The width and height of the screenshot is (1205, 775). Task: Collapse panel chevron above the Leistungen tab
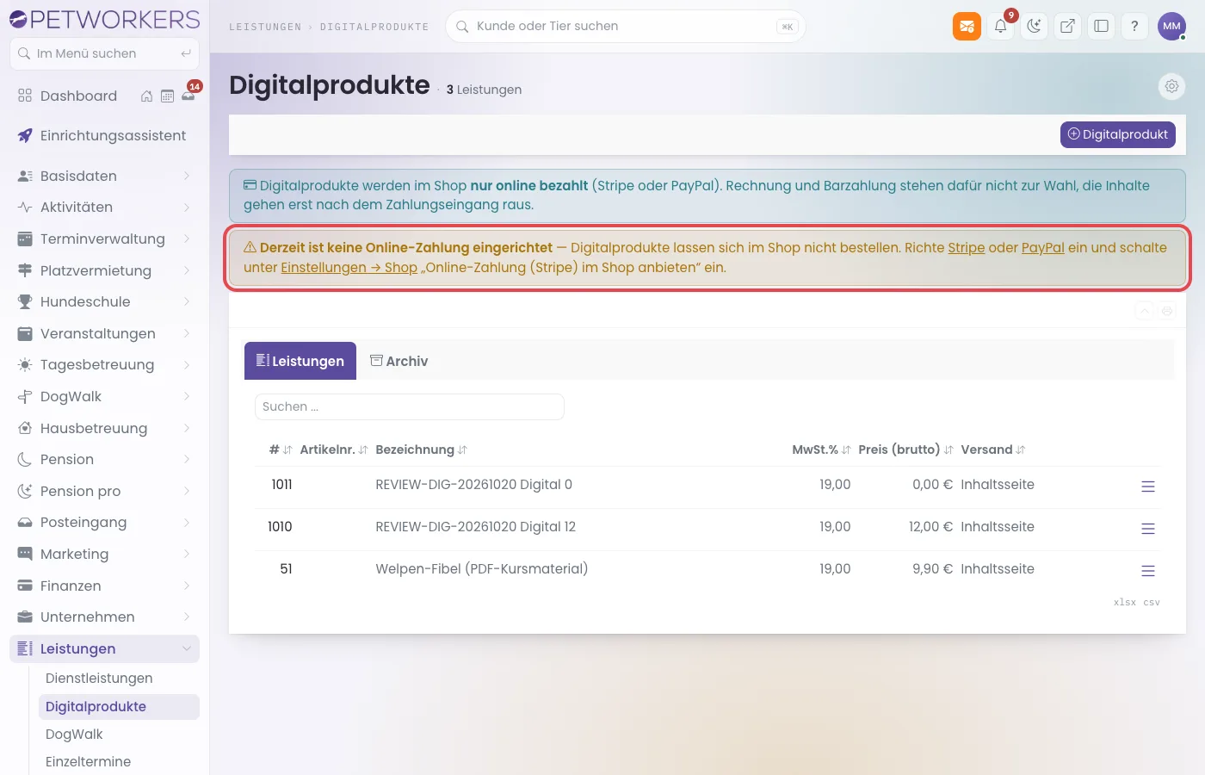[1144, 311]
